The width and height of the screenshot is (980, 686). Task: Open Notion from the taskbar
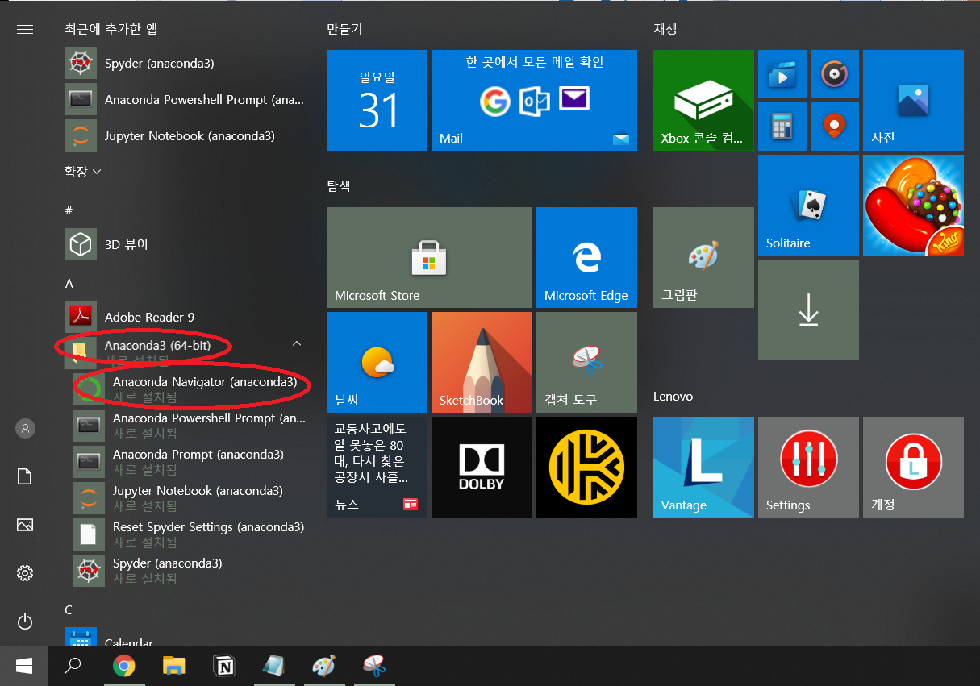coord(223,666)
